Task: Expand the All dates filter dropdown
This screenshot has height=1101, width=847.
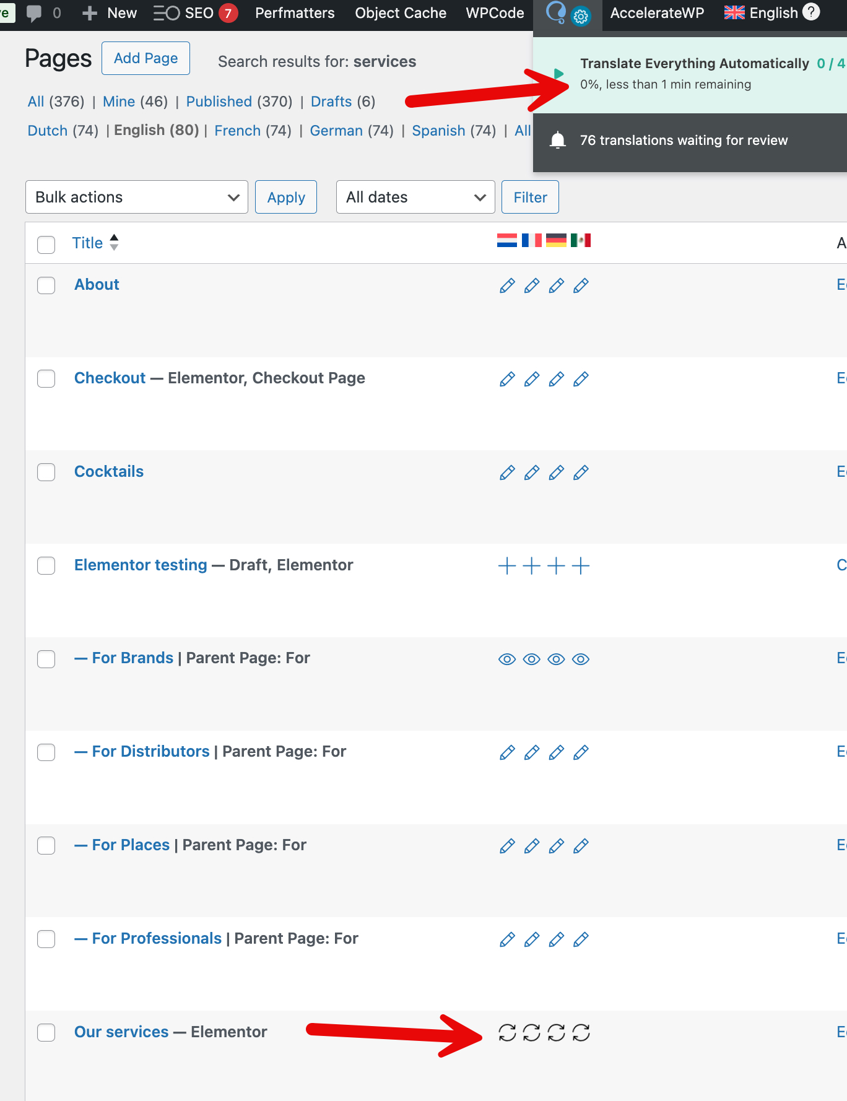Action: tap(415, 198)
